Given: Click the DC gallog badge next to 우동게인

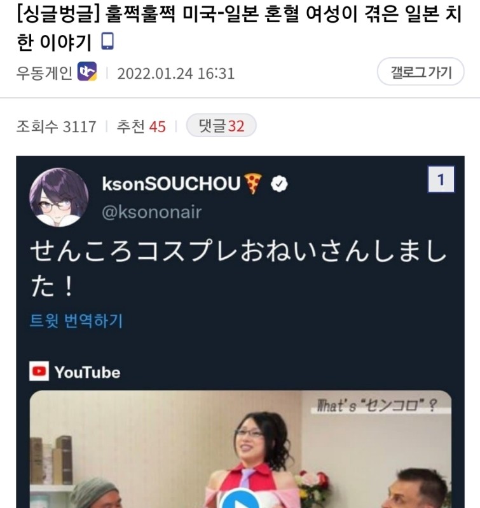Looking at the screenshot, I should (x=87, y=72).
